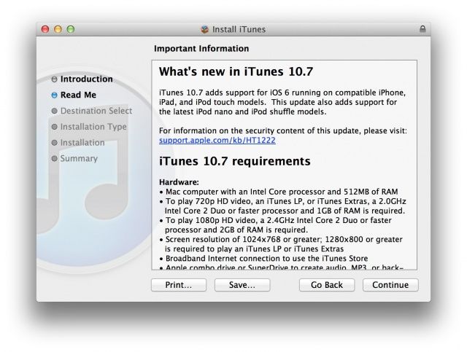Select the Destination Select step
Viewport: 467px width, 352px height.
96,111
